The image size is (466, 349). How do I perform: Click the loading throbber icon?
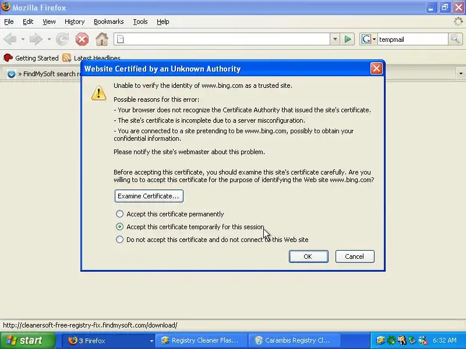click(x=458, y=22)
